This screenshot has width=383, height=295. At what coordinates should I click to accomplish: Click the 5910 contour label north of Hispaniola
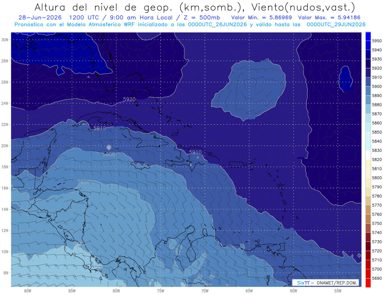[x=195, y=152]
